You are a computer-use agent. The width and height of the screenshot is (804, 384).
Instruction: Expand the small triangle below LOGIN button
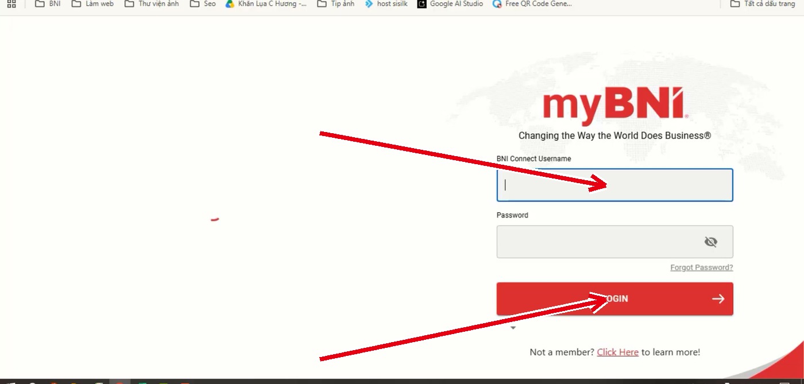[513, 328]
